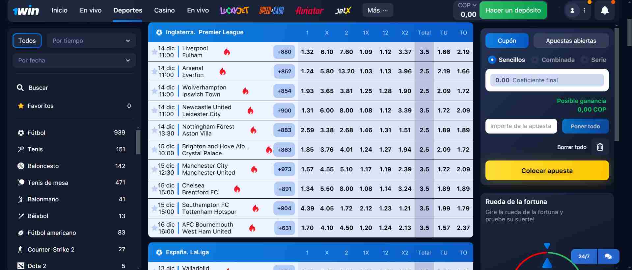This screenshot has height=270, width=632.
Task: Expand +631 markets for Bournemouth West Ham
Action: (x=285, y=228)
